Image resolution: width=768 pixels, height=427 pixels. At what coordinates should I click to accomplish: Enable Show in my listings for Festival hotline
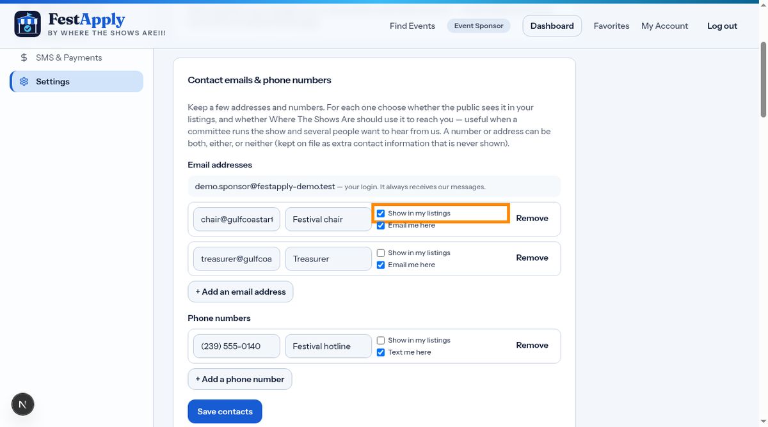click(x=381, y=341)
